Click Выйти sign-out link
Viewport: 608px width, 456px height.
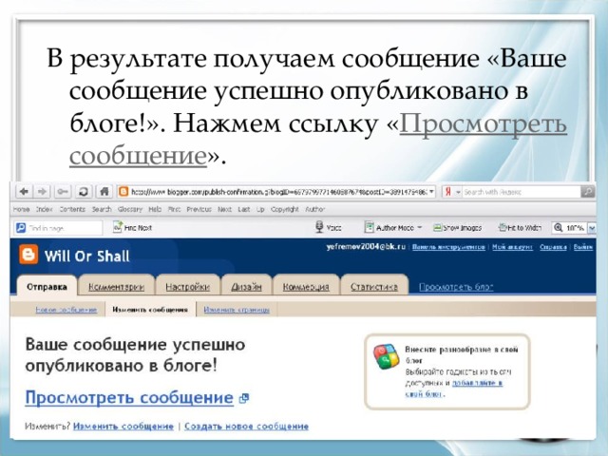click(x=583, y=247)
